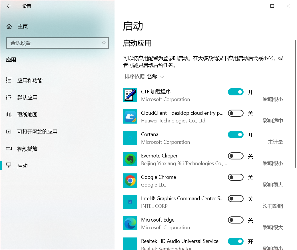Screen dimensions: 297x250
Task: Click 影响很大 label for Google Chrome
Action: click(x=273, y=185)
